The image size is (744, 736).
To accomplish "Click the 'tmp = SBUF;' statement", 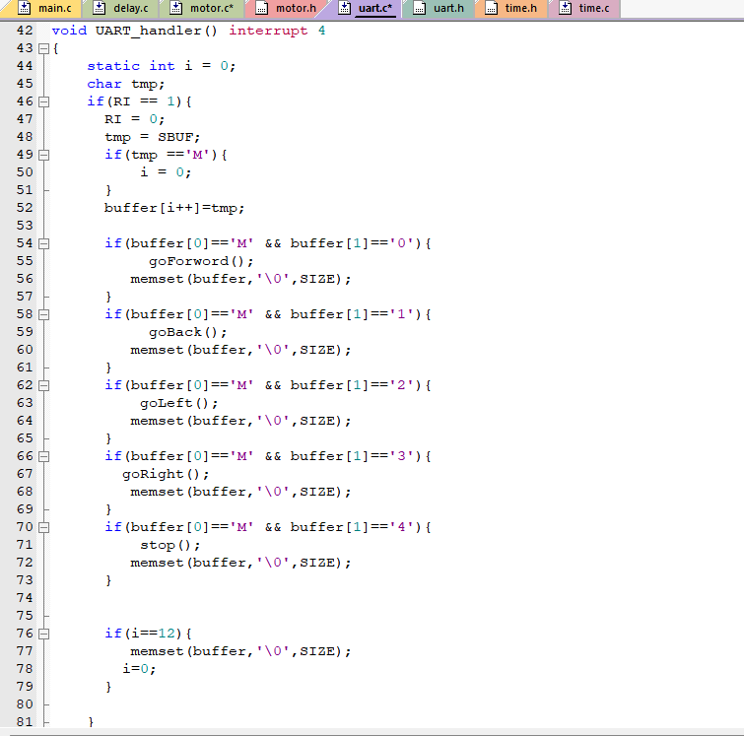I will (153, 137).
